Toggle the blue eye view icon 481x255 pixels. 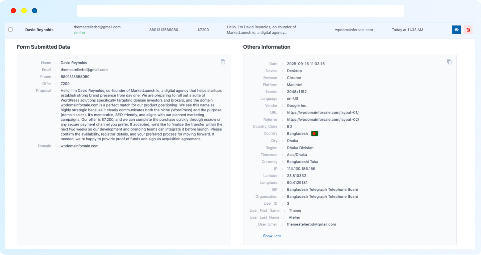[456, 30]
